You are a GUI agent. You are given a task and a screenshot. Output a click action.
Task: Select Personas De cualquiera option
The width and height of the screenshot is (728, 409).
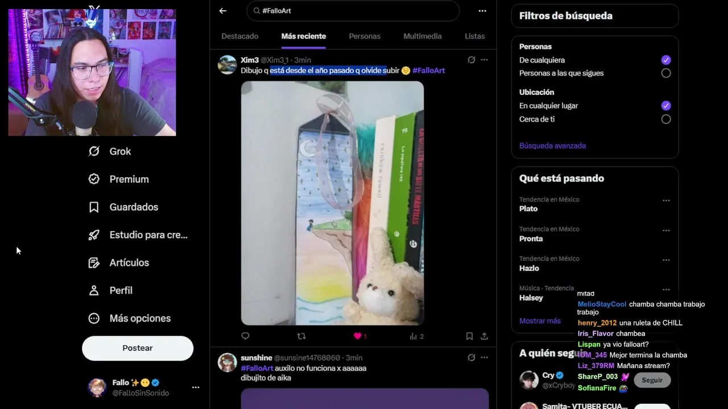coord(666,60)
